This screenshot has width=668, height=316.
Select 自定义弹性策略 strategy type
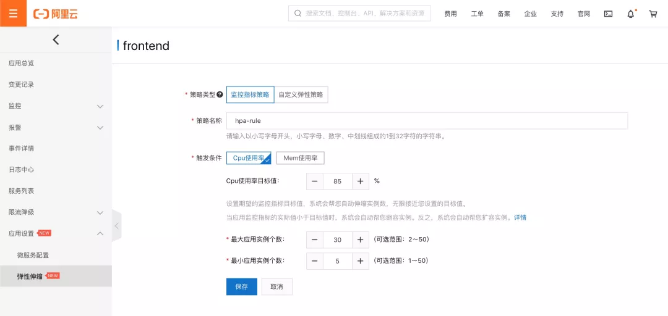[x=301, y=95]
